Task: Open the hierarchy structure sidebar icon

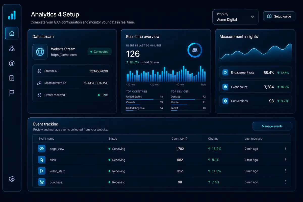Action: (12, 48)
